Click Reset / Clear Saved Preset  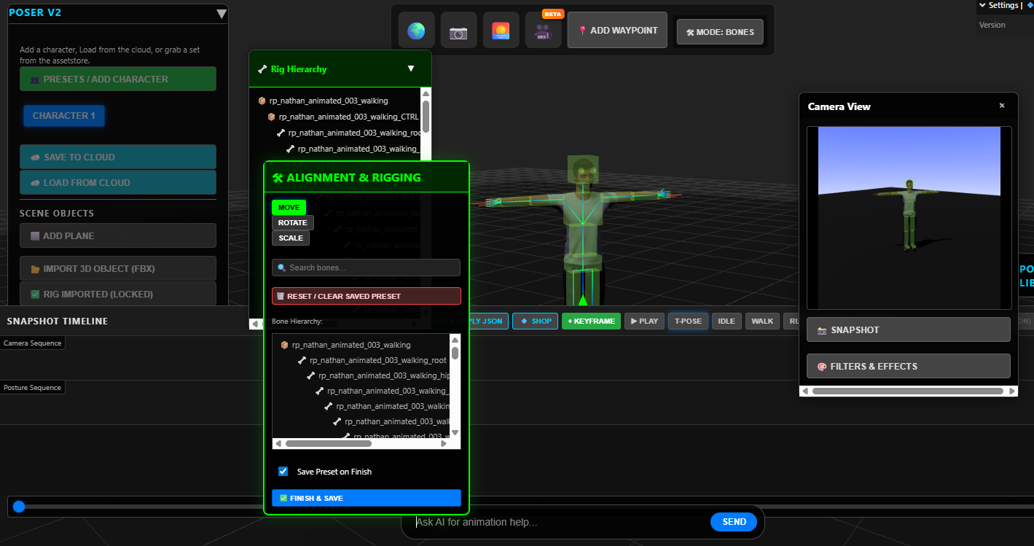[x=366, y=295]
